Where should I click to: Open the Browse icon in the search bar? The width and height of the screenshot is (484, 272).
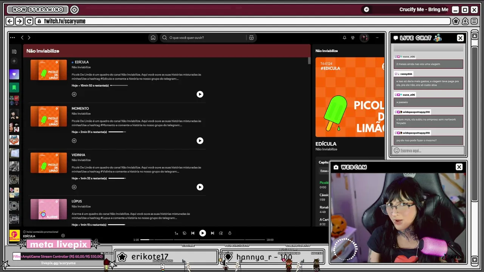click(251, 37)
